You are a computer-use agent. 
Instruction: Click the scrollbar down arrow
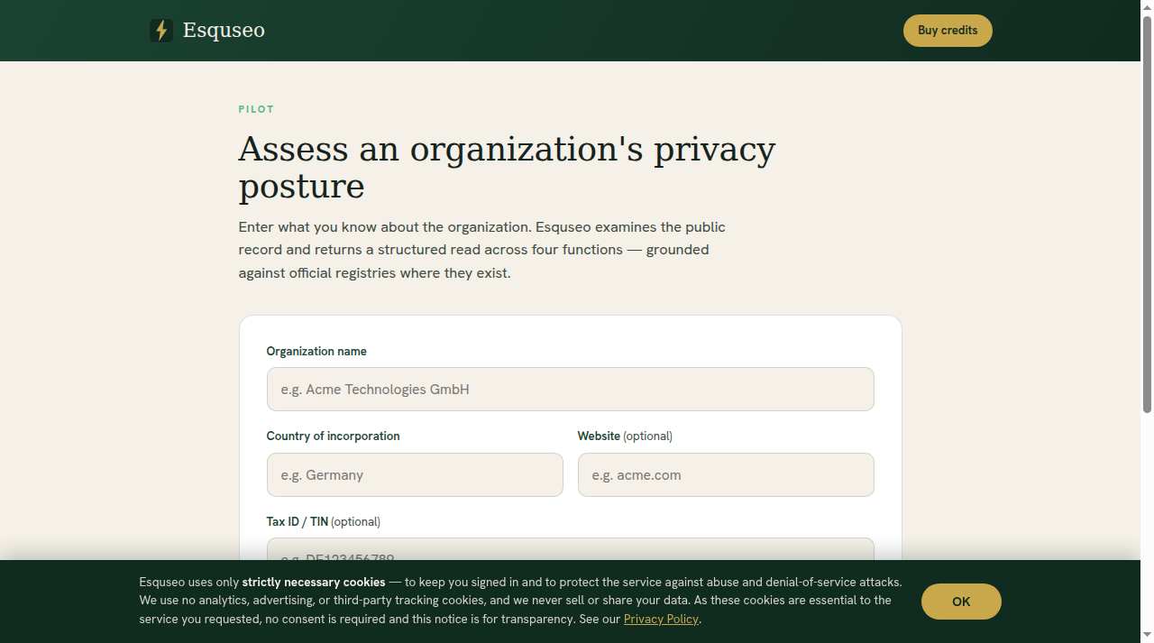click(1147, 636)
